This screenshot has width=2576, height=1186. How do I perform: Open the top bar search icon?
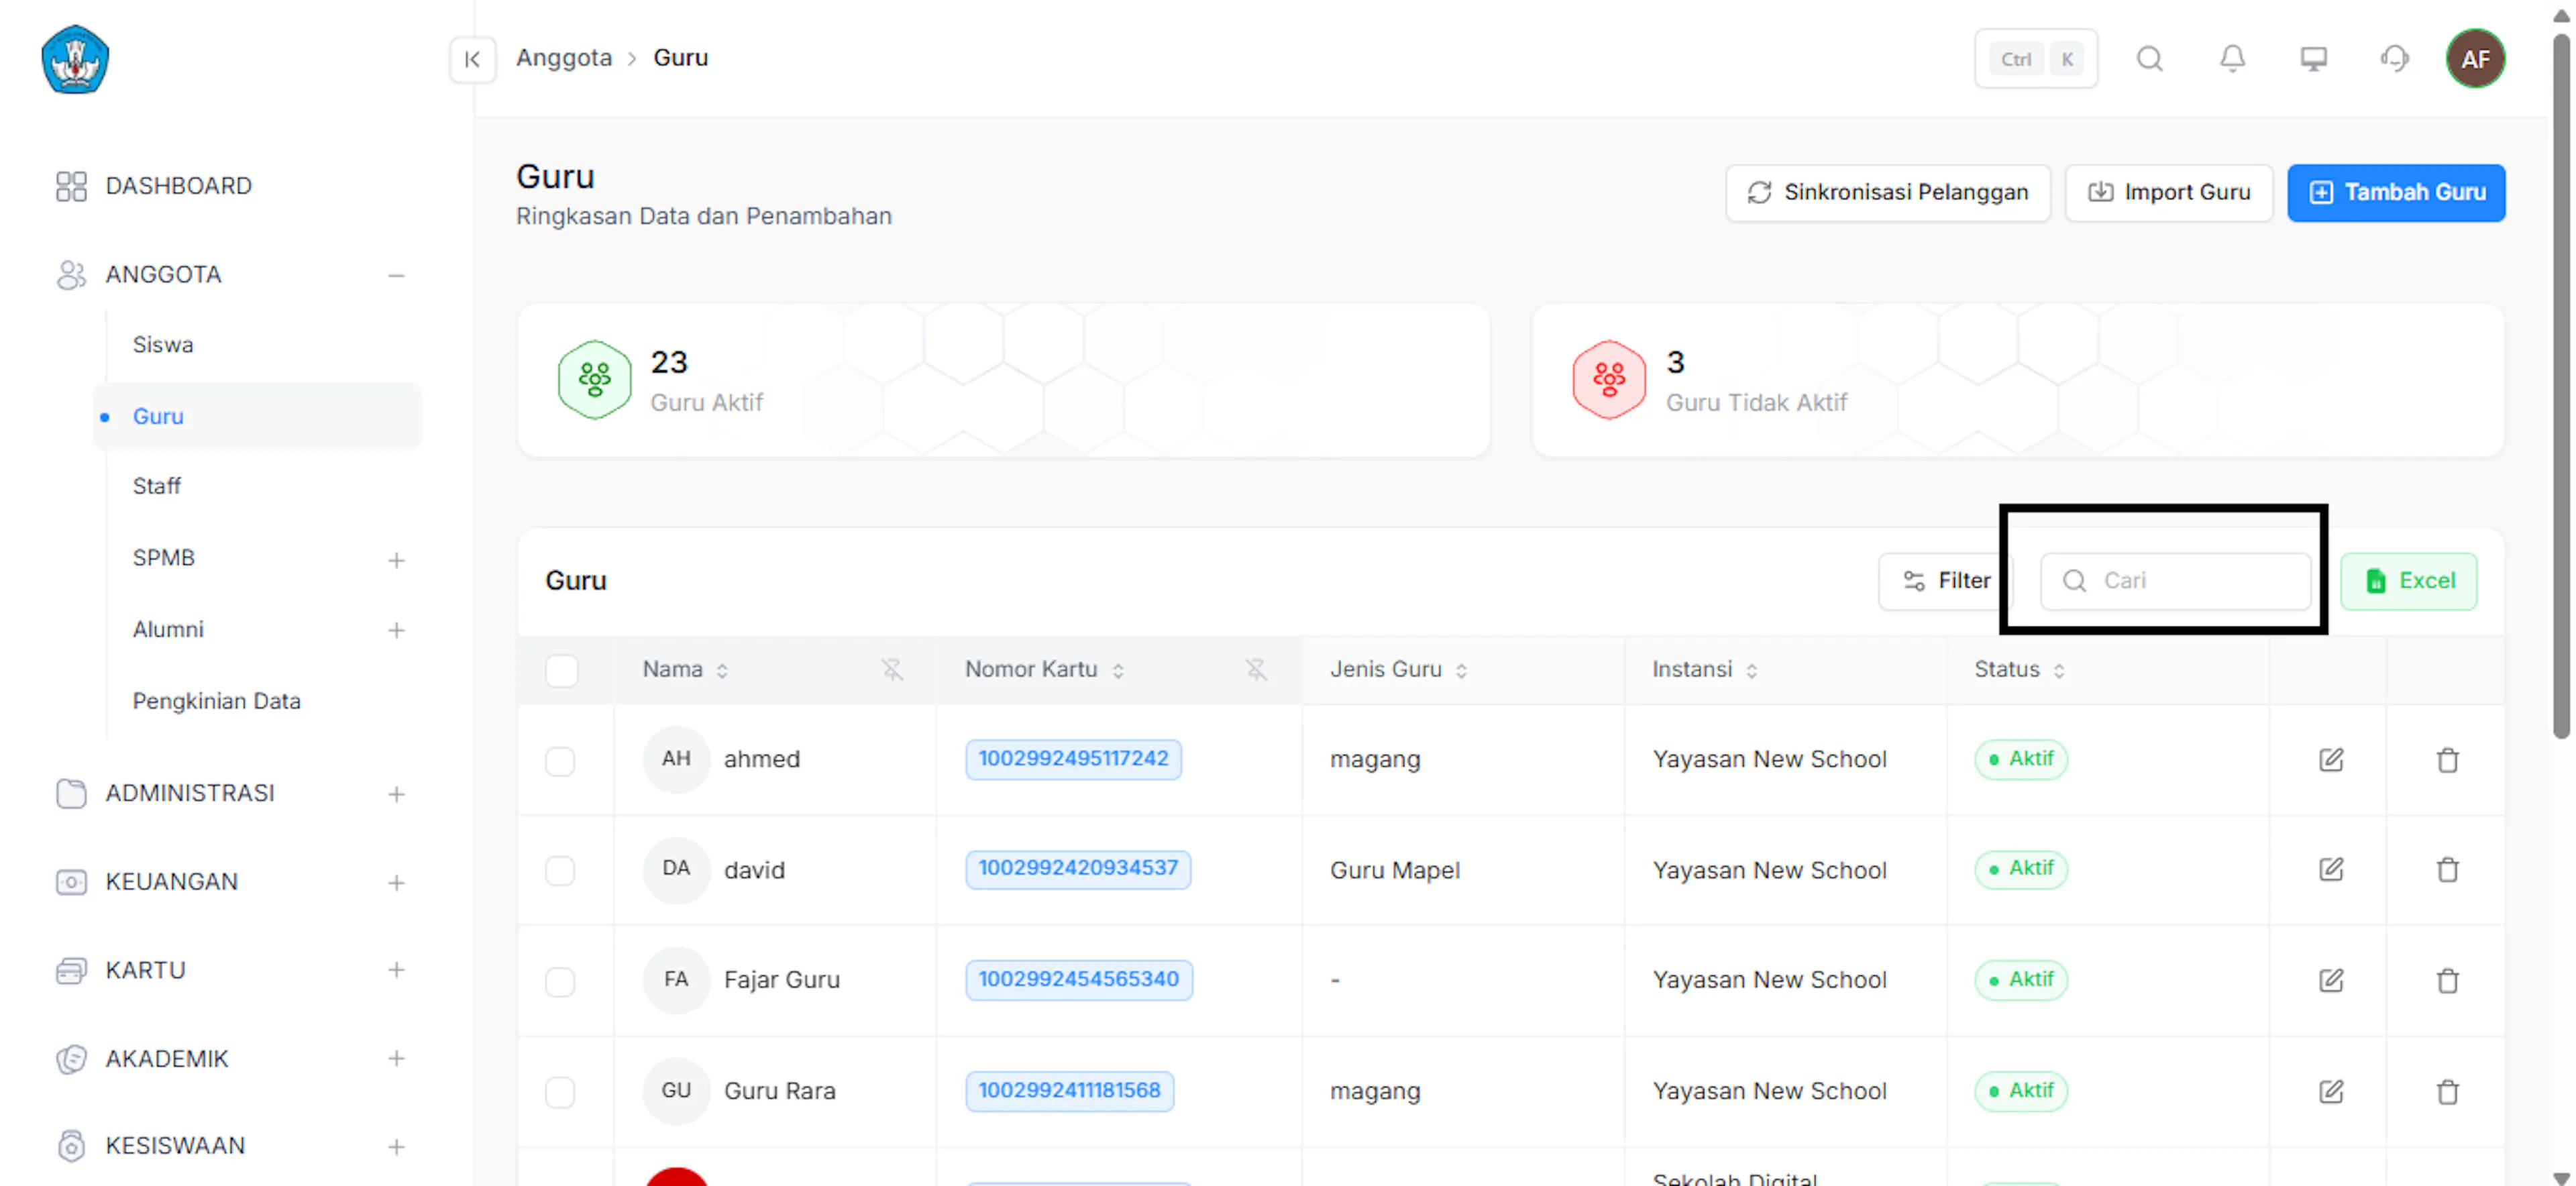[2149, 59]
